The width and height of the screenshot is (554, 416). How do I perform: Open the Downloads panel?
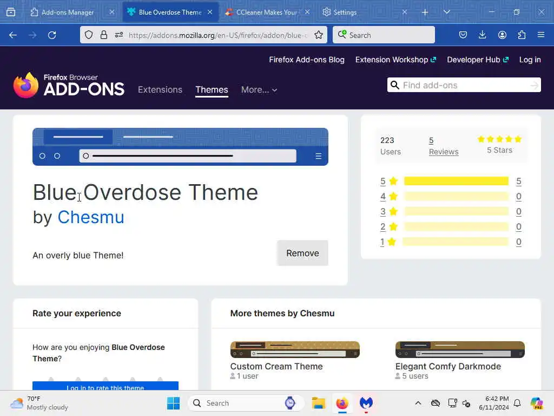482,35
